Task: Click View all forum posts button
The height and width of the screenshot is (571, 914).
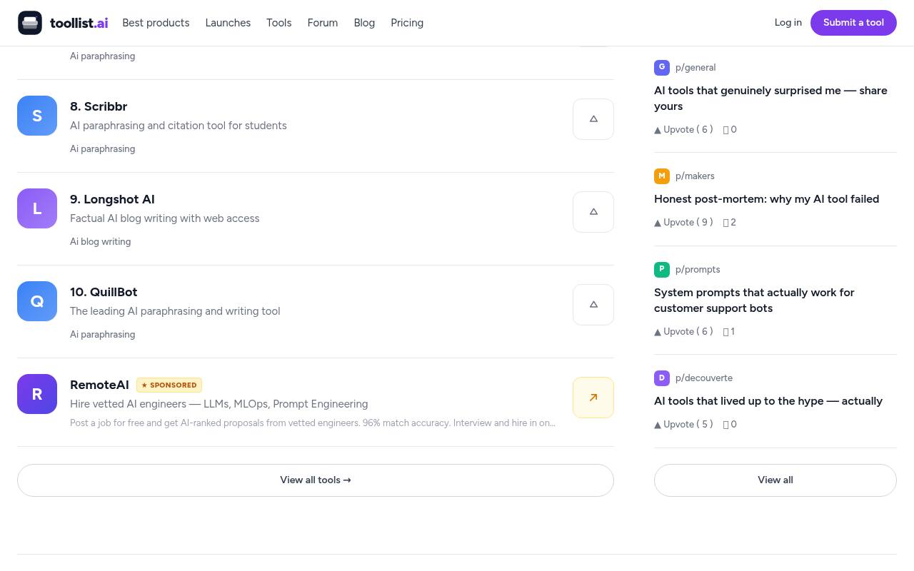Action: point(775,480)
